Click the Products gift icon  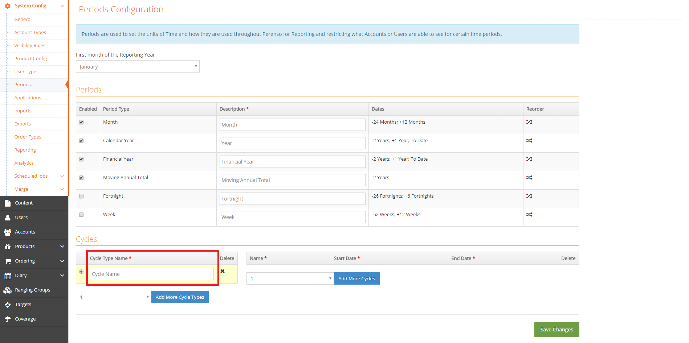[x=8, y=247]
